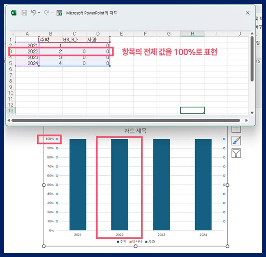This screenshot has height=257, width=266.
Task: Select row 10 header
Action: (11, 93)
